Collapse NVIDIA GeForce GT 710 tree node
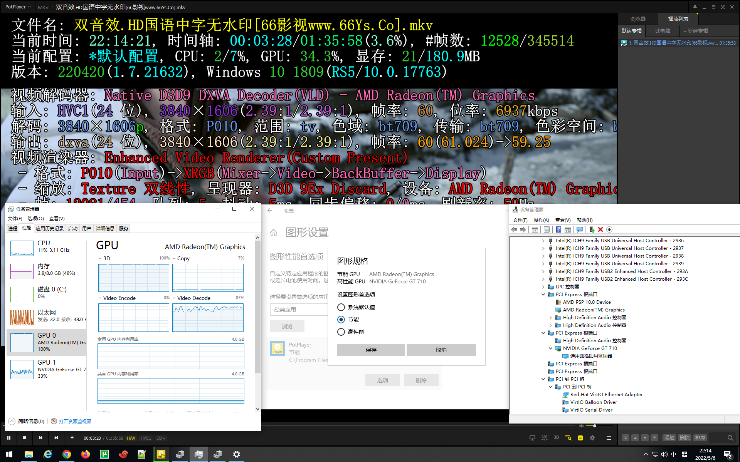This screenshot has height=462, width=740. (550, 348)
